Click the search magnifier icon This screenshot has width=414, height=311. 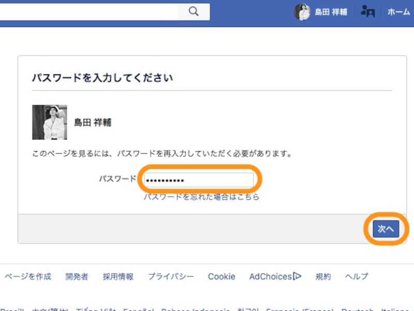(194, 11)
